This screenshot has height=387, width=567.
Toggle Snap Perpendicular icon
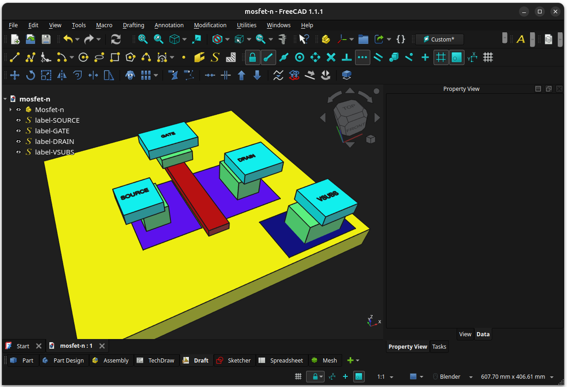347,57
